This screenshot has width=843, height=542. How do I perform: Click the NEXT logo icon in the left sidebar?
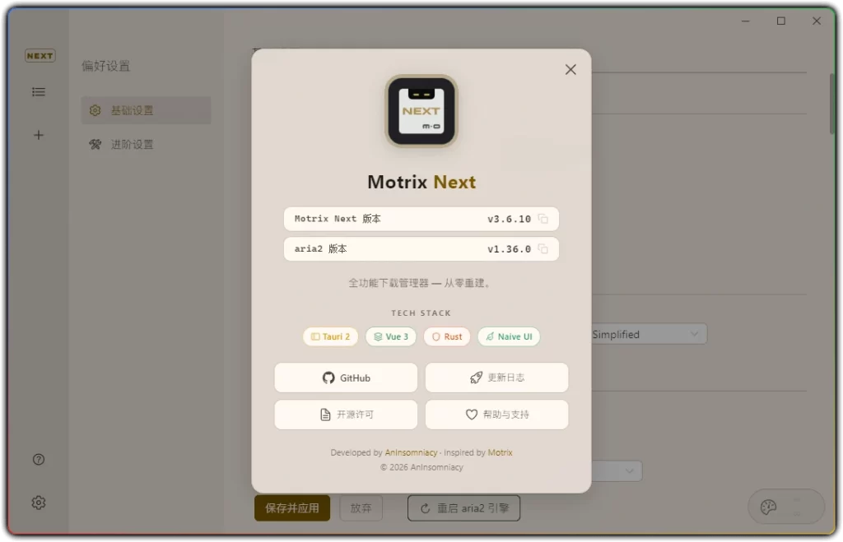coord(39,55)
